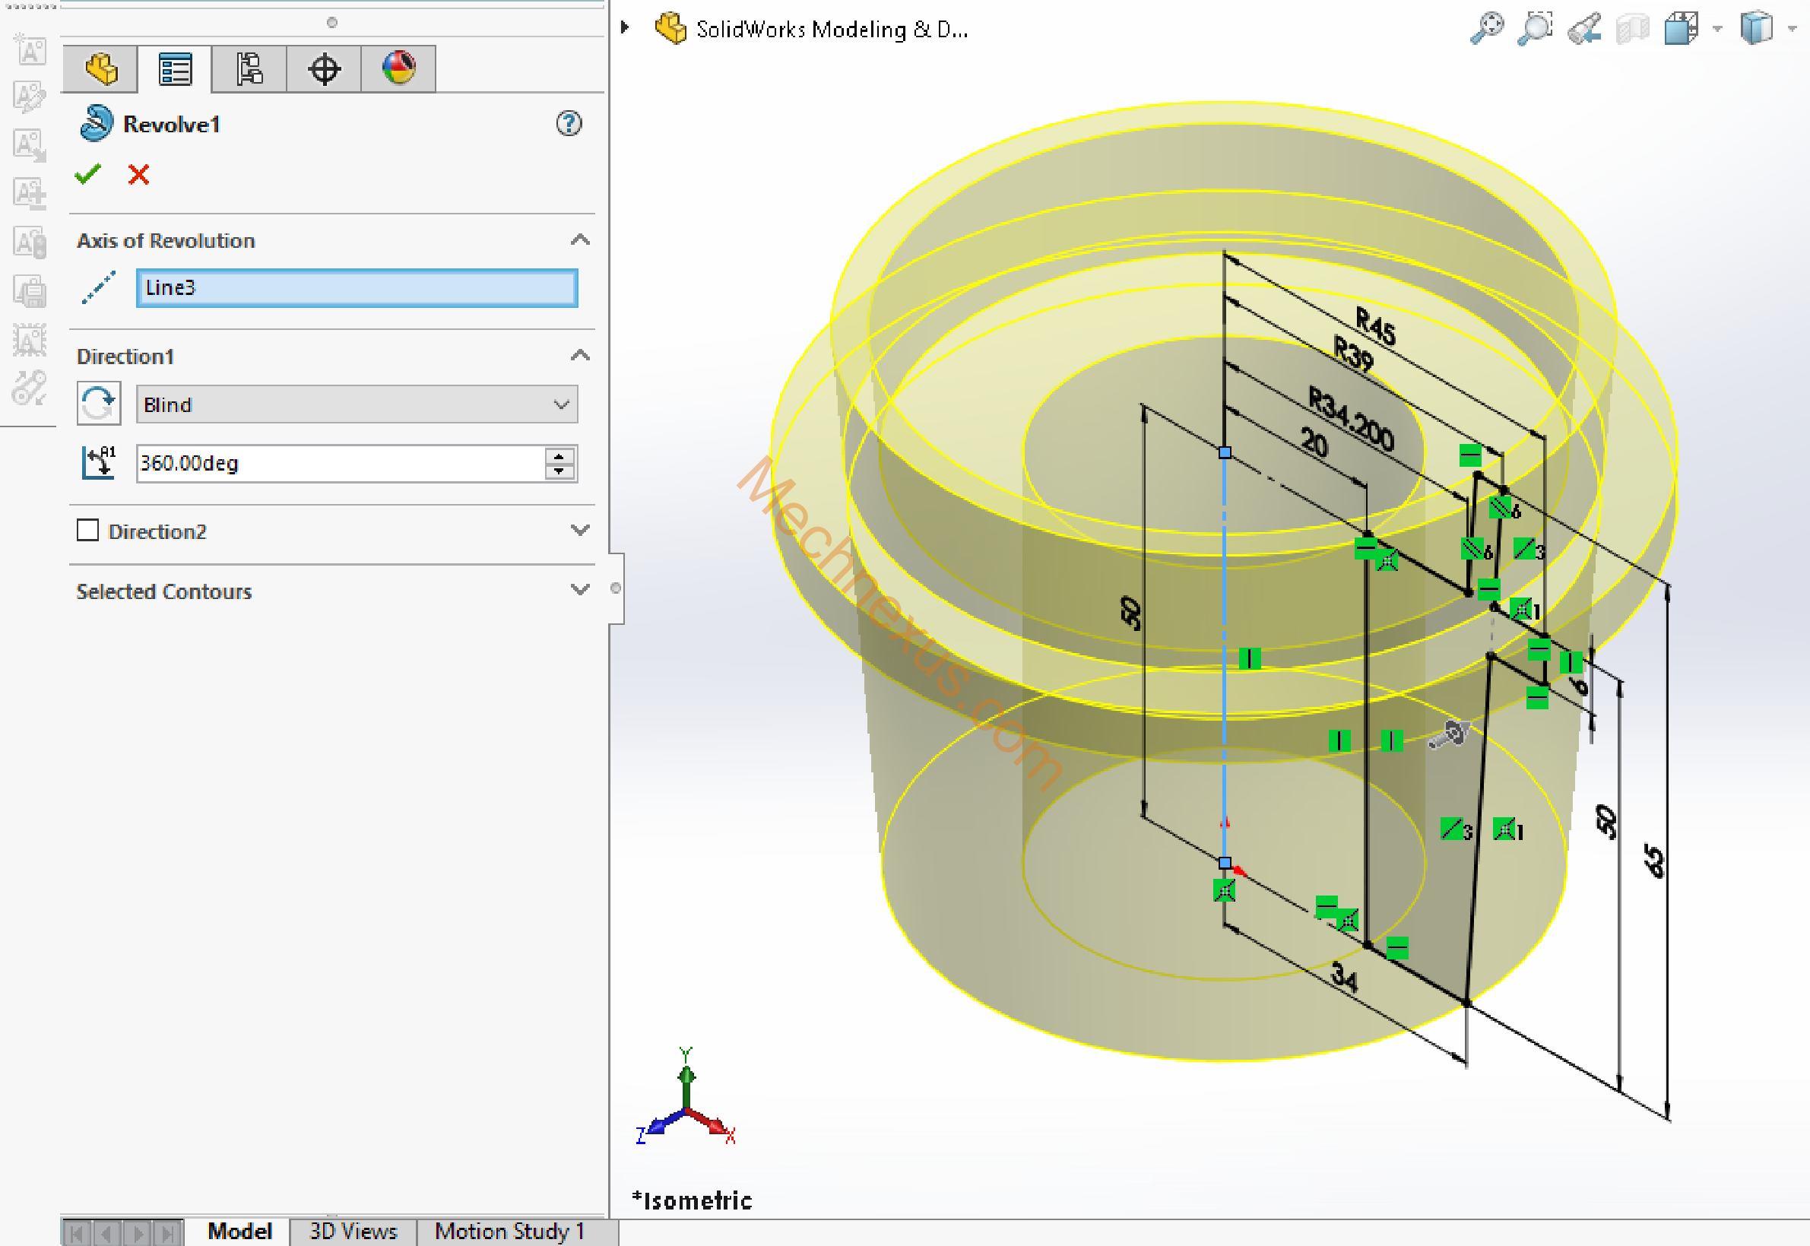Switch to the ConfigurationManager tab
The image size is (1810, 1246).
tap(249, 69)
